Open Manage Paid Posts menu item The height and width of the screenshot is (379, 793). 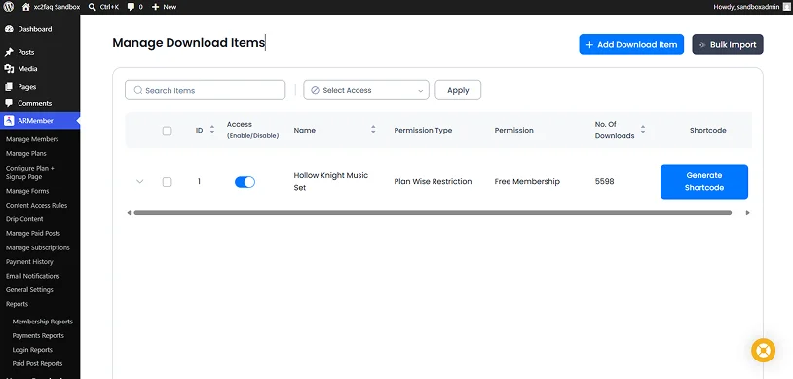coord(33,233)
